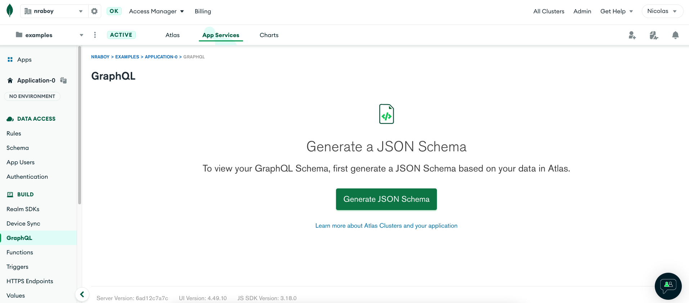Viewport: 689px width, 303px height.
Task: Click the 'Server Version: 6ad12c7a7c' text
Action: [x=132, y=298]
